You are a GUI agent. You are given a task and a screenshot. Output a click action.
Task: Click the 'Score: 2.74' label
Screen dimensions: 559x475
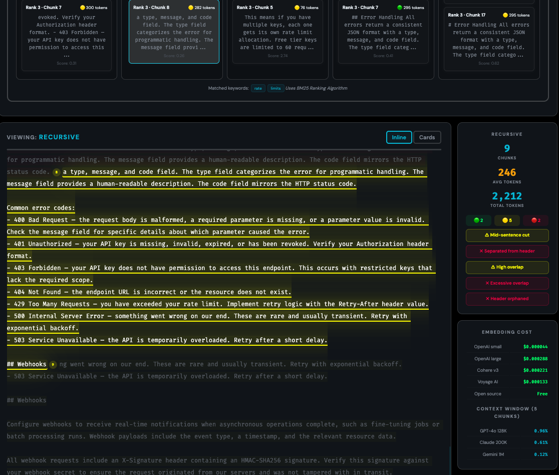[x=277, y=56]
